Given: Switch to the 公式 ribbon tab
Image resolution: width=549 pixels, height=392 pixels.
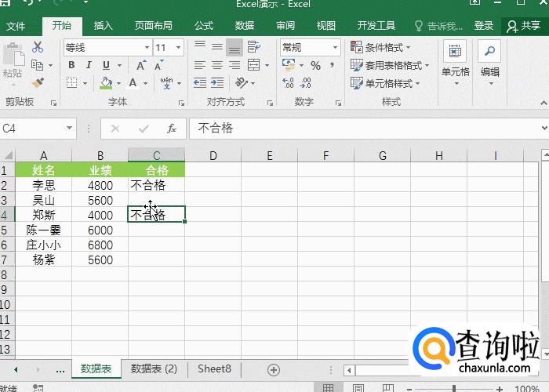Looking at the screenshot, I should coord(204,26).
